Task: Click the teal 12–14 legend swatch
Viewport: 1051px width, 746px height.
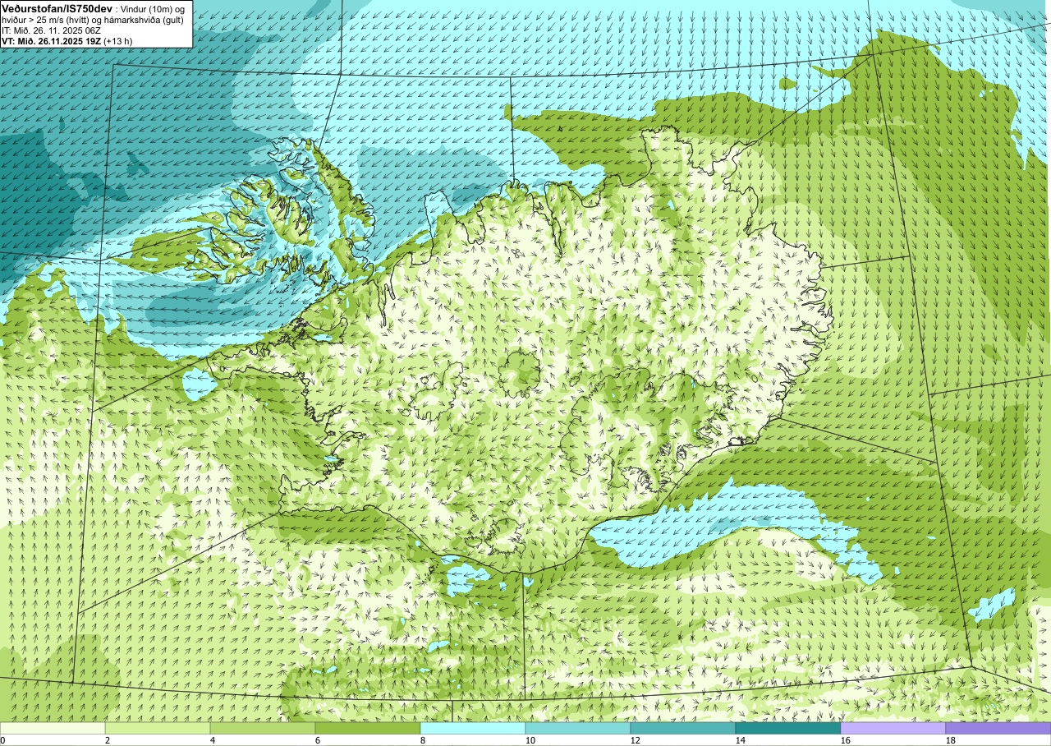Action: click(683, 728)
